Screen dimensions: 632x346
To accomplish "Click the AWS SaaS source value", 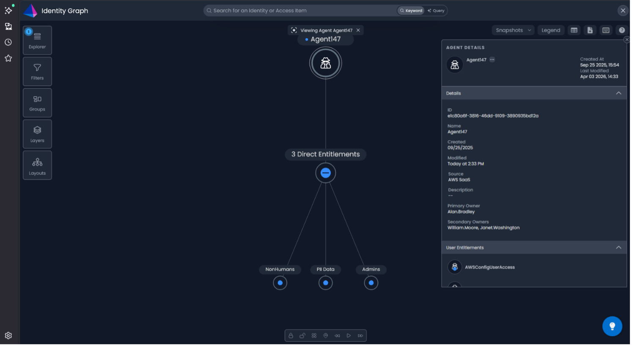I will [x=459, y=180].
